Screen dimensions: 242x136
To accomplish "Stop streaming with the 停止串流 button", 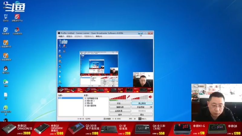I will coord(142,103).
